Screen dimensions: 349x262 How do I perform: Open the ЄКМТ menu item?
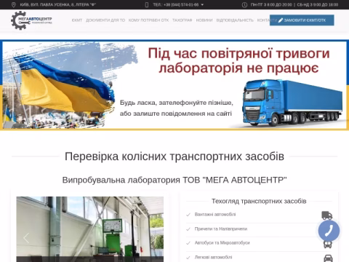click(77, 20)
